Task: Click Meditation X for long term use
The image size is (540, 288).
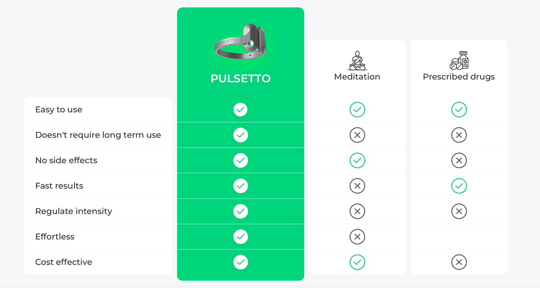Action: point(357,135)
